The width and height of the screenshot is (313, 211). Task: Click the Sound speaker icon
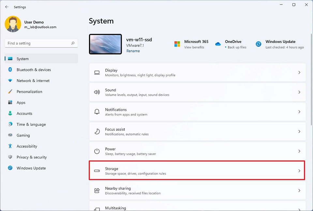[x=97, y=92]
